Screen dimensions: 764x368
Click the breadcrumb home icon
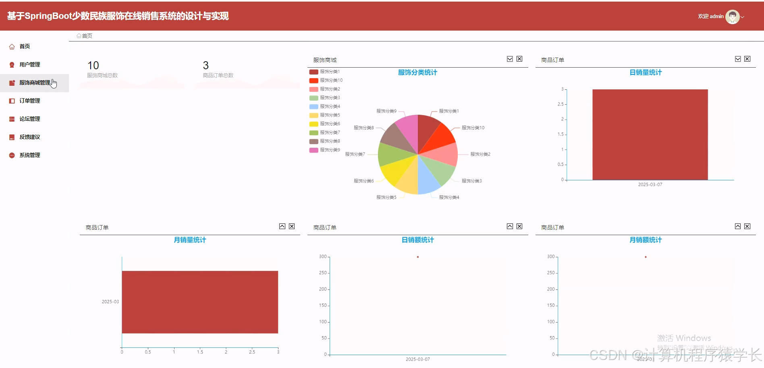point(79,36)
